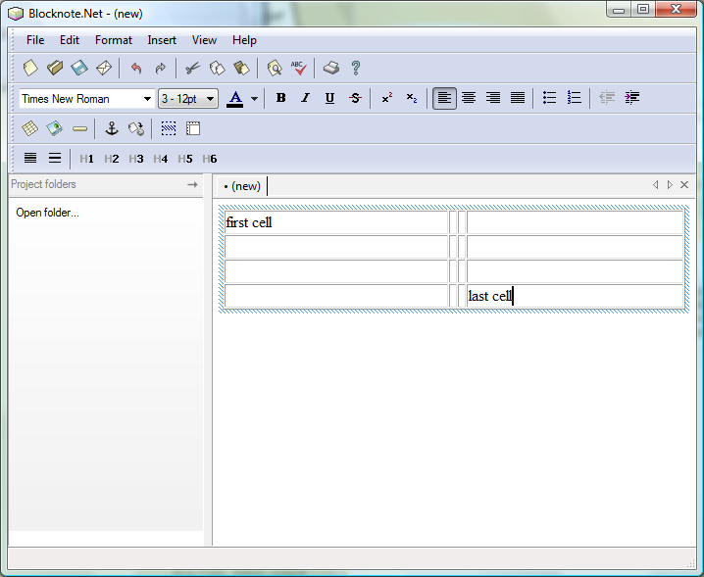The width and height of the screenshot is (704, 577).
Task: Click the table cell containing first cell
Action: (336, 222)
